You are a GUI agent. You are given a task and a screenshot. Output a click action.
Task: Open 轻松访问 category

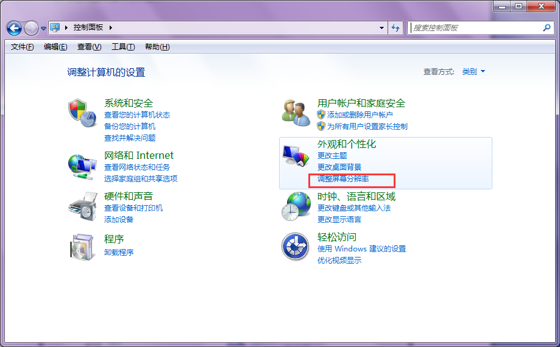coord(337,237)
